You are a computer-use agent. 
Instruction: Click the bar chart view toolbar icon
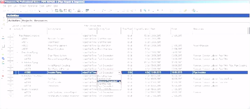click(61, 11)
